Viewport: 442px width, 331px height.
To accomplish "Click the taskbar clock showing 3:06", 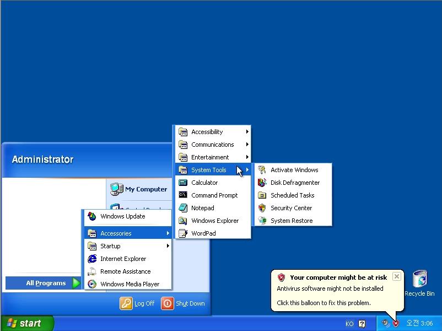I will click(419, 323).
